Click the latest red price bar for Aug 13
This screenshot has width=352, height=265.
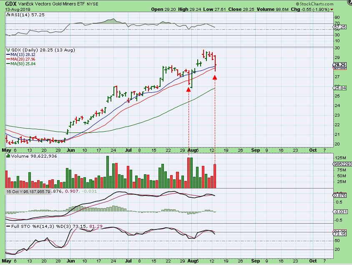click(215, 63)
